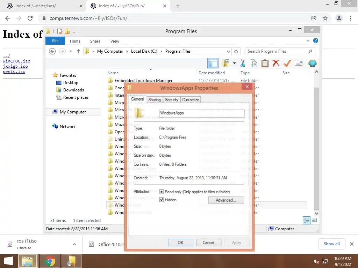Click the Email envelope toolbar icon

coord(299,63)
